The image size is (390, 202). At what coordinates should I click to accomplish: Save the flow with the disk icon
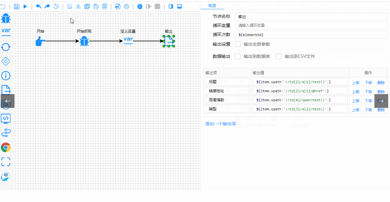pyautogui.click(x=16, y=7)
